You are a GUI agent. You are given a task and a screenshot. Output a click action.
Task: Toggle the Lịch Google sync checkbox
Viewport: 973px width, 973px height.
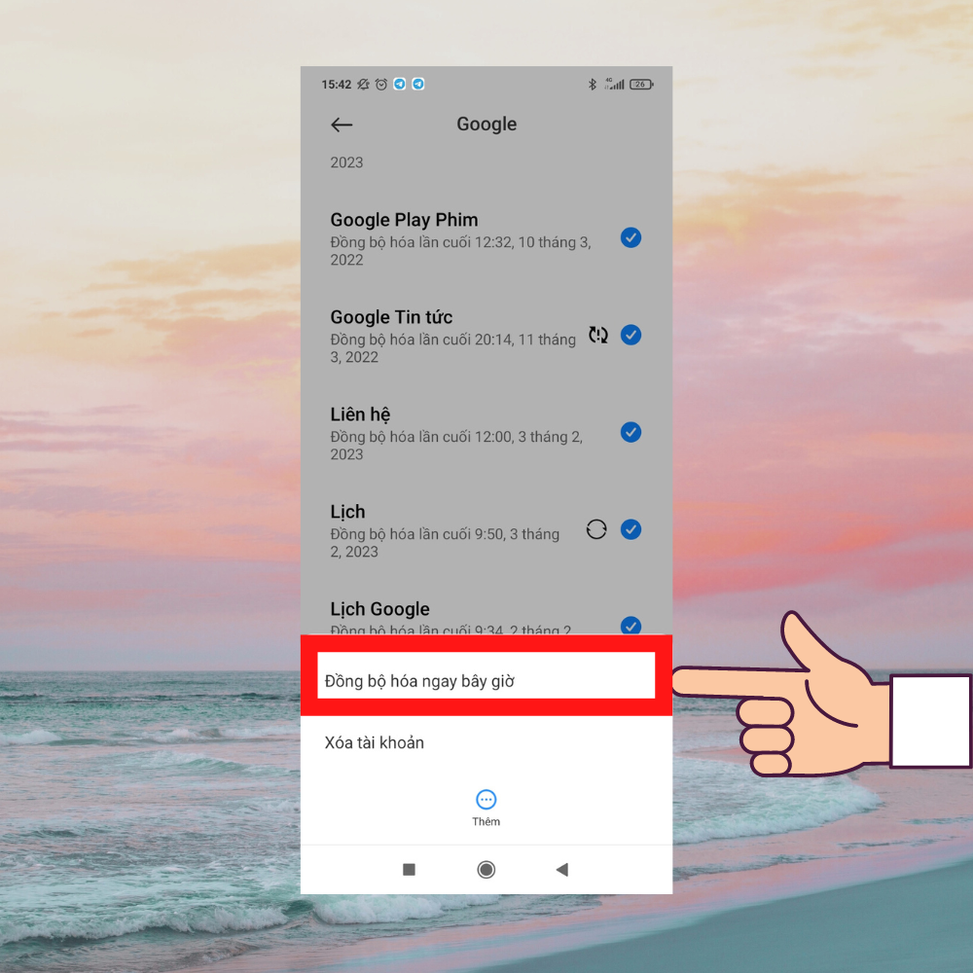click(631, 625)
